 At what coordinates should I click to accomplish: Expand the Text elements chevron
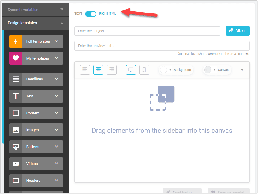[56, 96]
